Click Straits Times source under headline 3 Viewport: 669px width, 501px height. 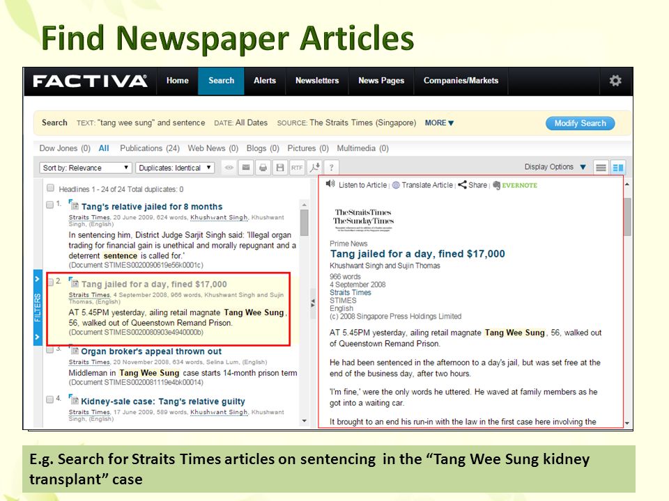pyautogui.click(x=89, y=362)
